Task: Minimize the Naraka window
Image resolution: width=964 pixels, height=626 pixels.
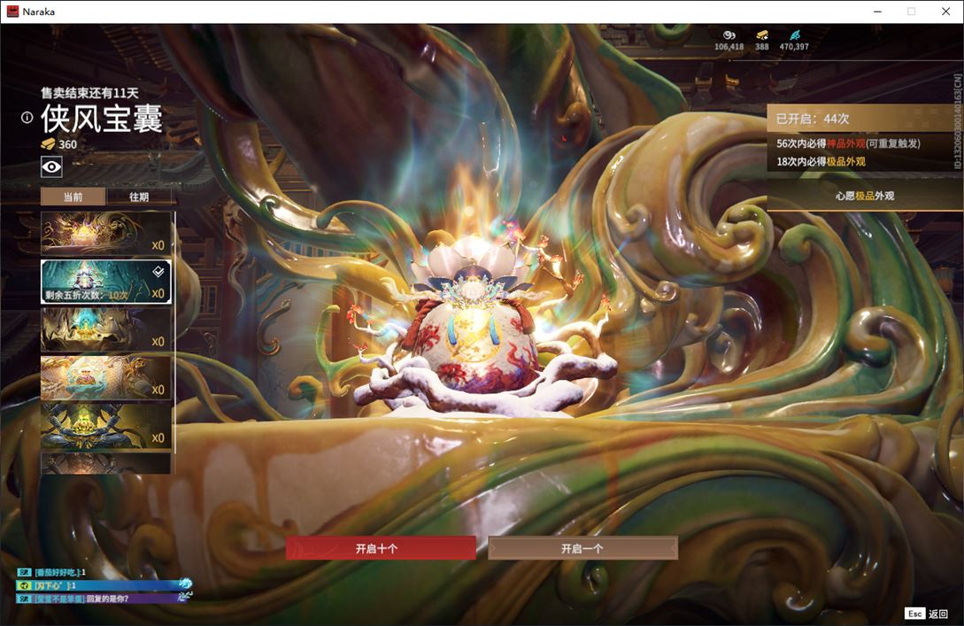Action: coord(878,12)
